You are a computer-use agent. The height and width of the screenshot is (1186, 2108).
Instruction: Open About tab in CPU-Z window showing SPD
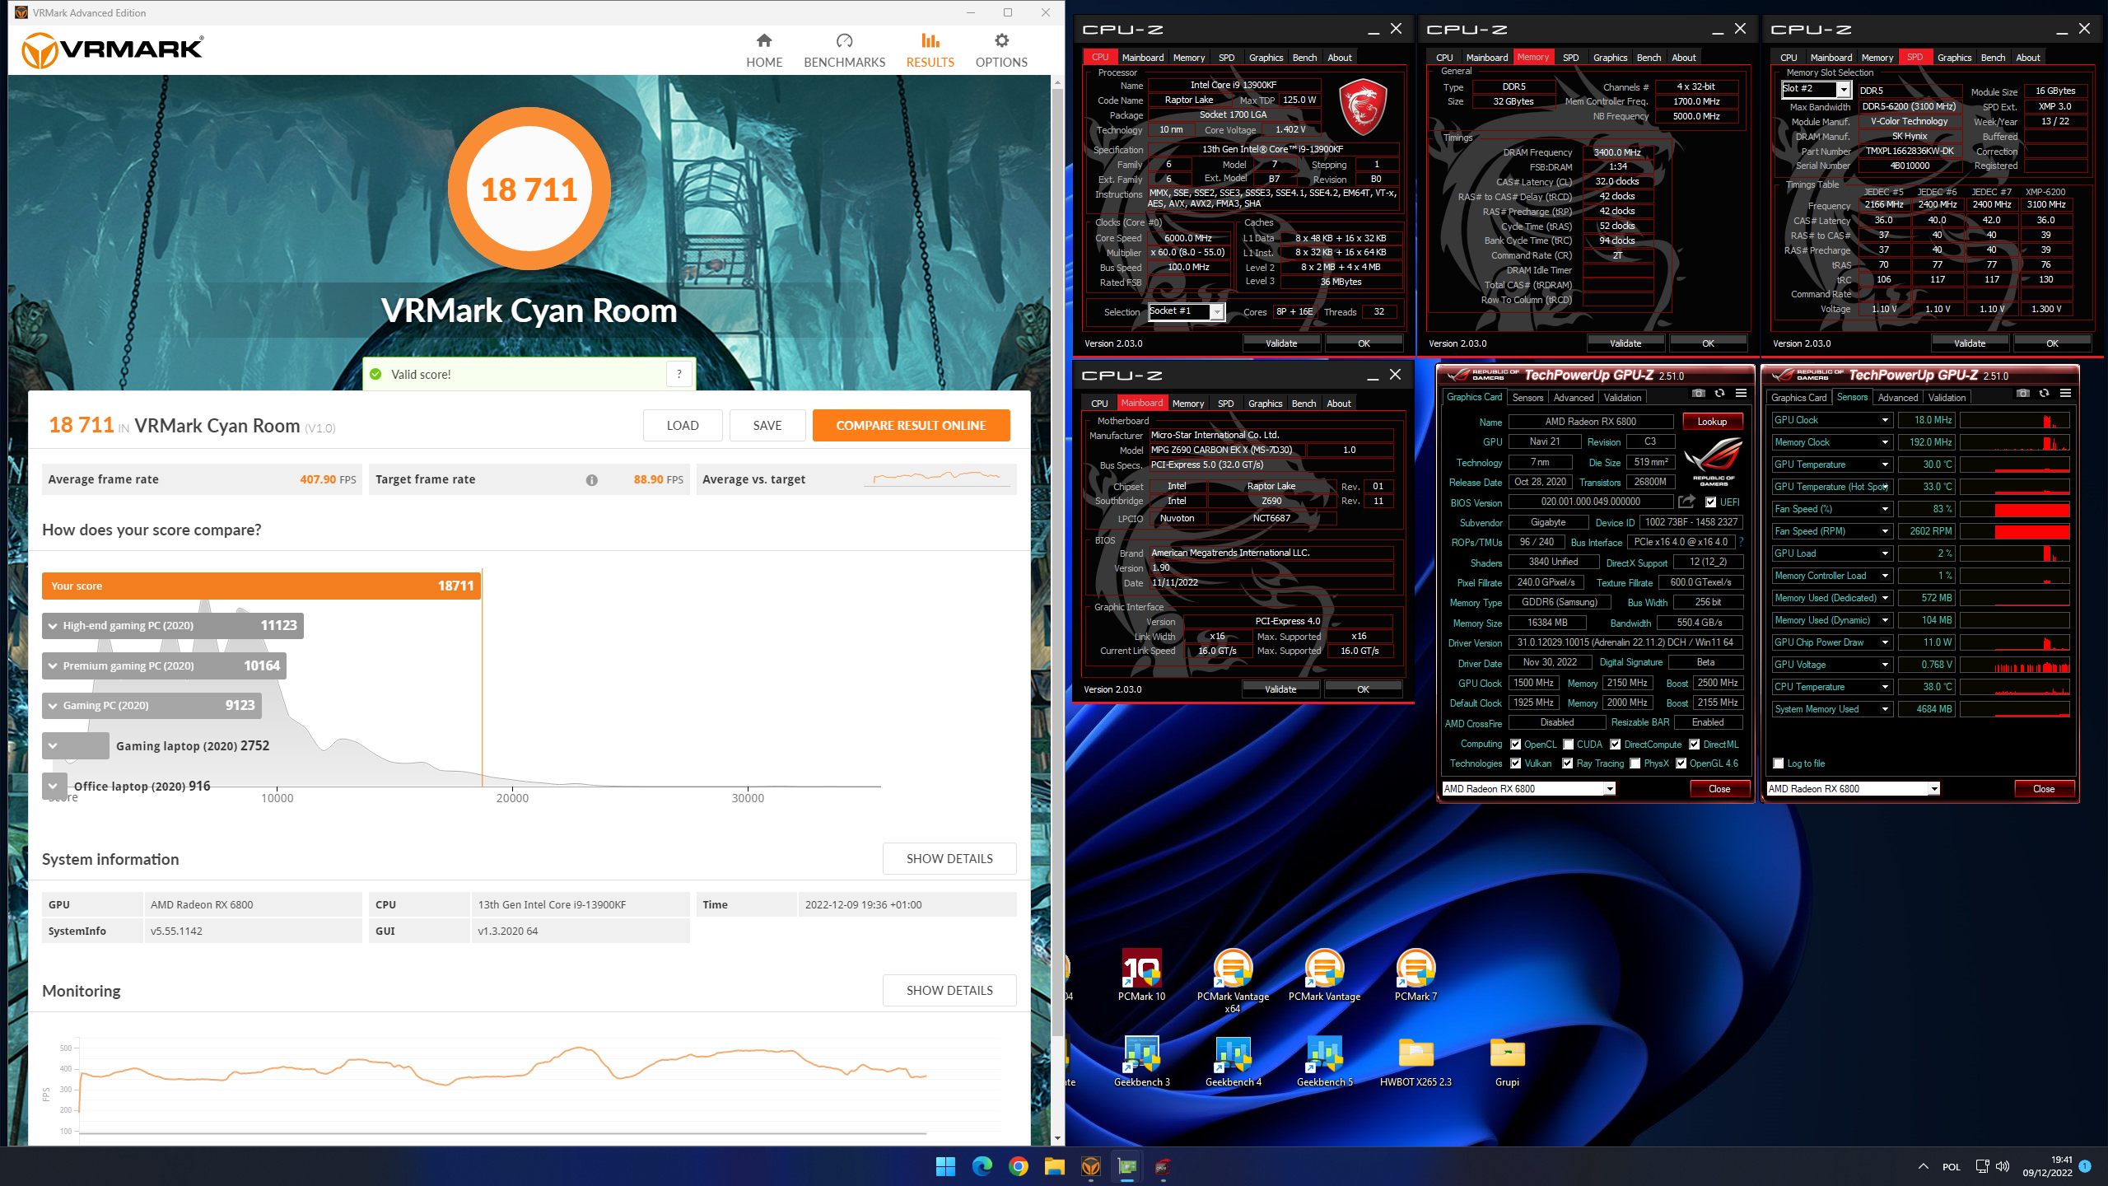click(x=2027, y=58)
